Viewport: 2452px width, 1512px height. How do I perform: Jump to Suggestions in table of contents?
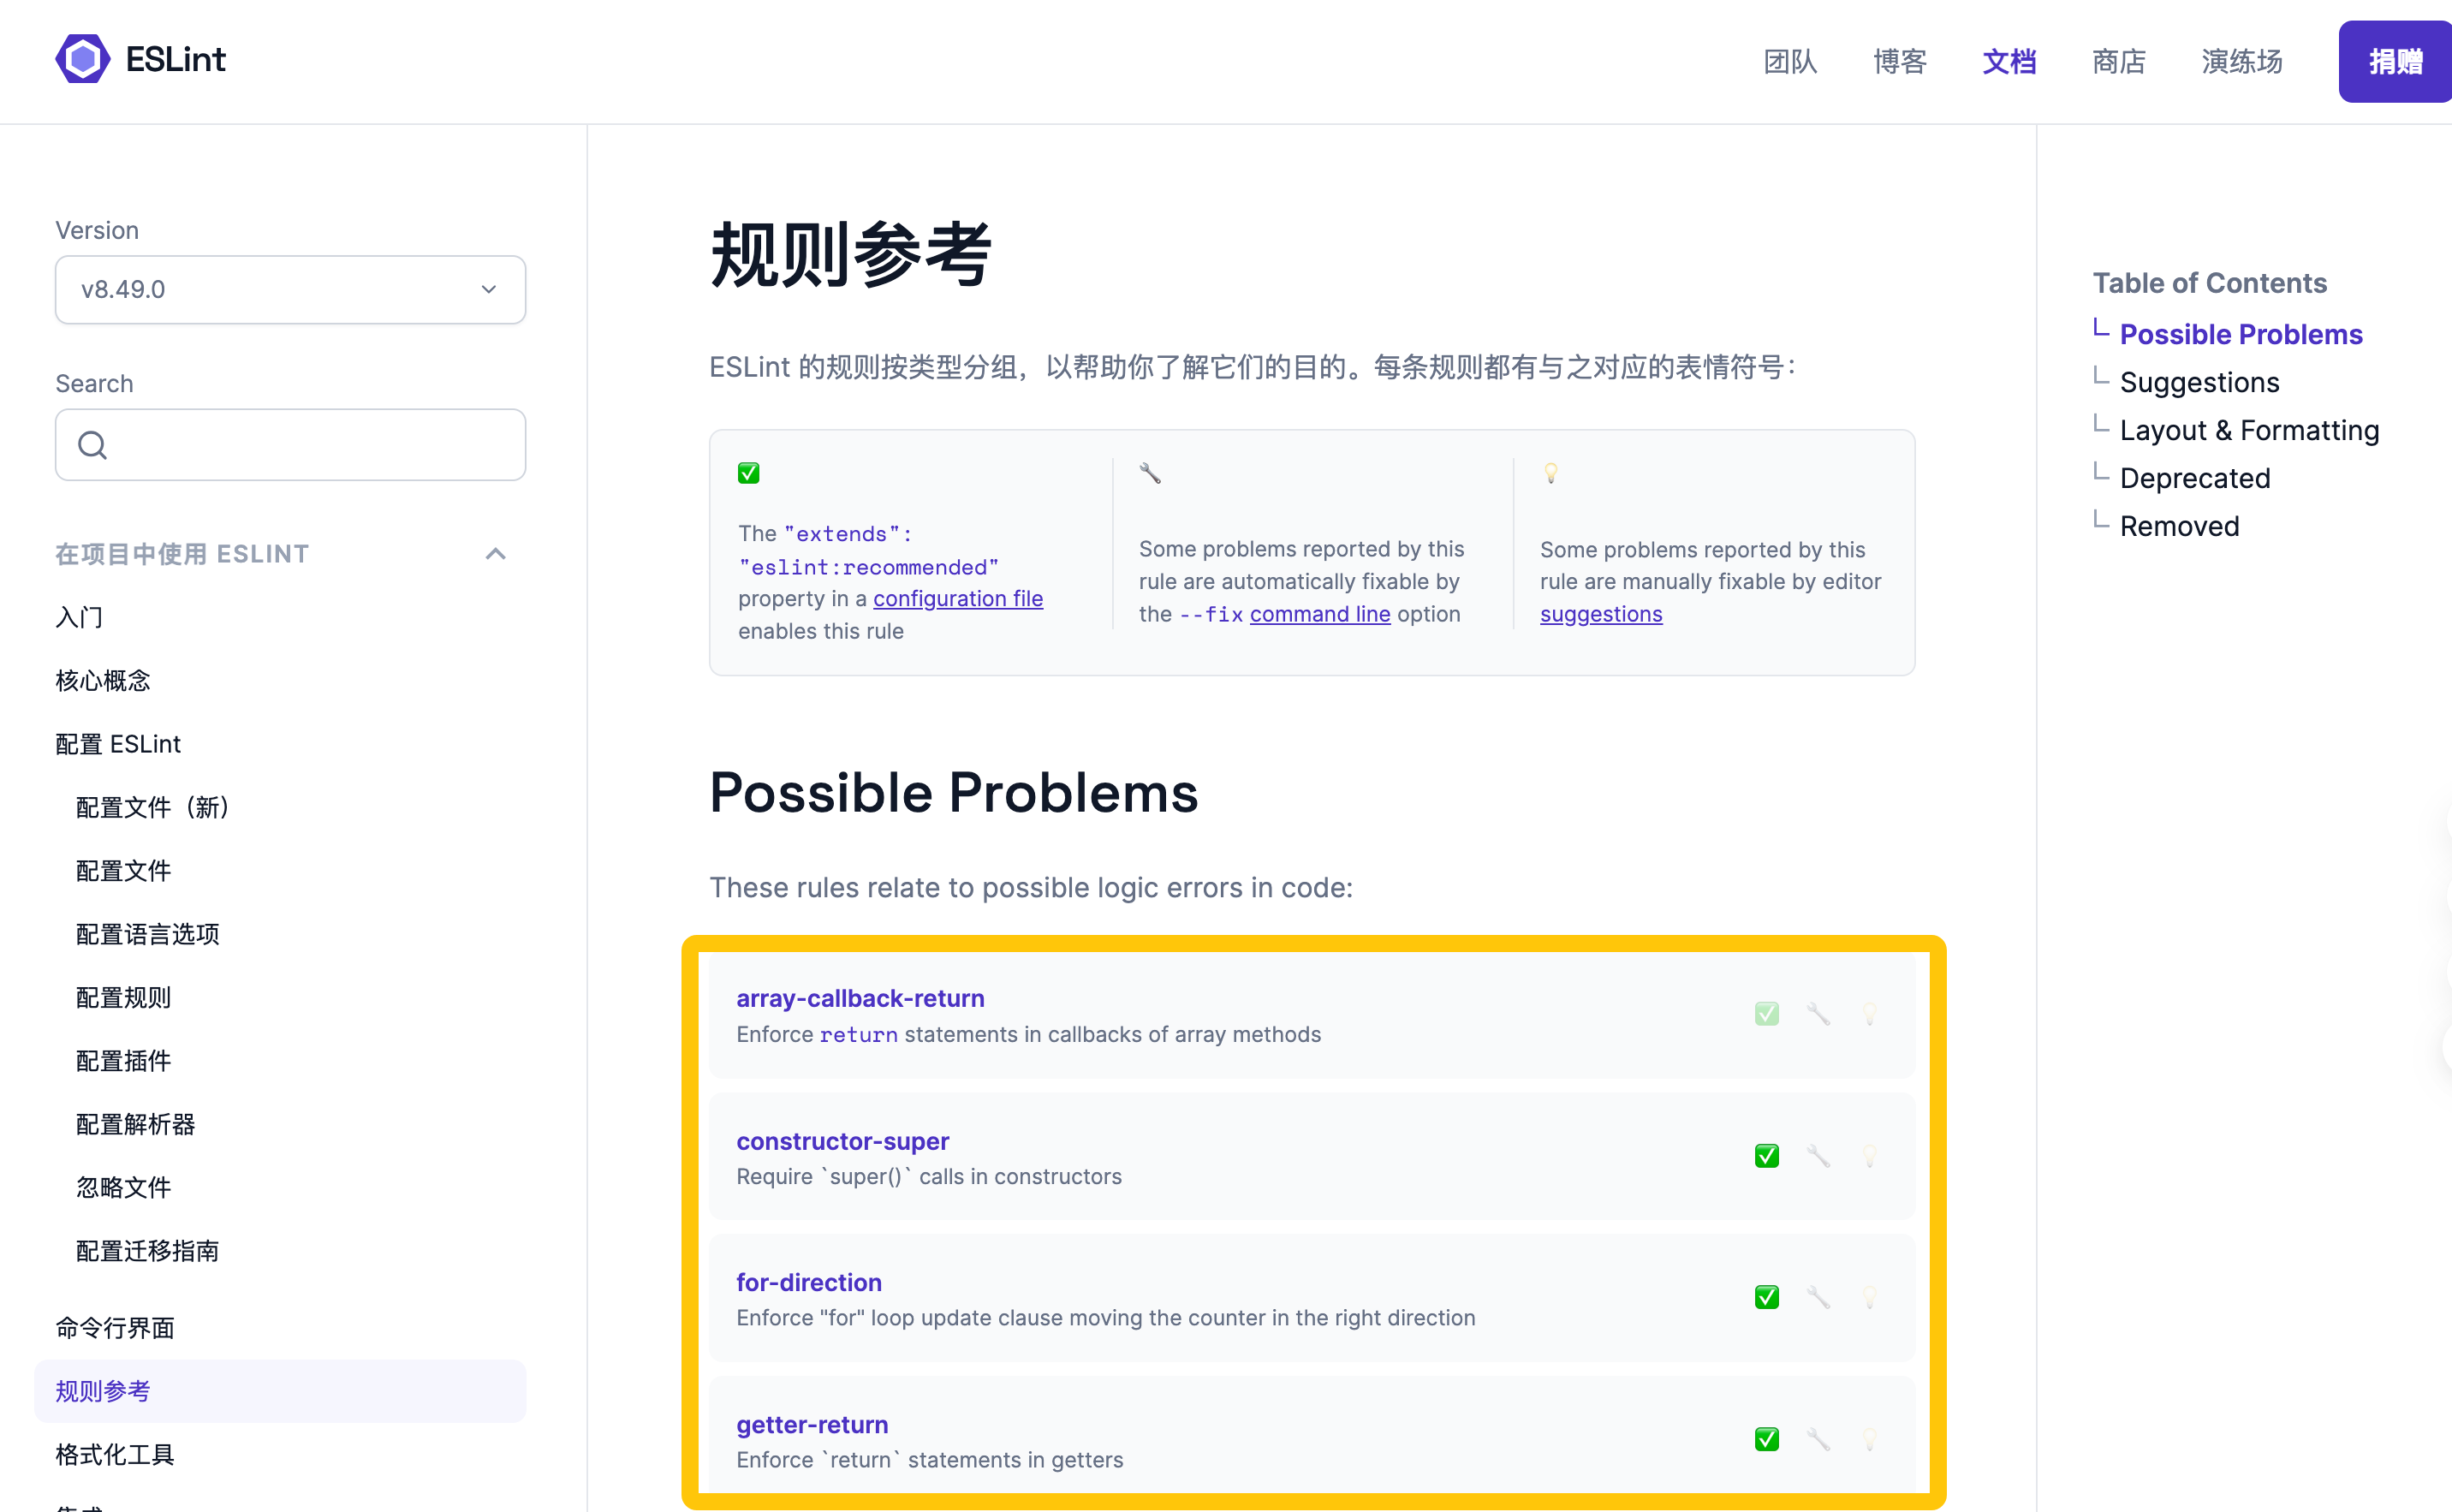pyautogui.click(x=2199, y=382)
